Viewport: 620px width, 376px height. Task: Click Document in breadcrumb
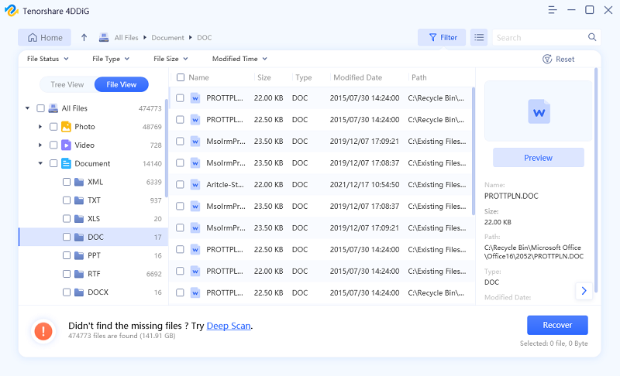(x=167, y=37)
